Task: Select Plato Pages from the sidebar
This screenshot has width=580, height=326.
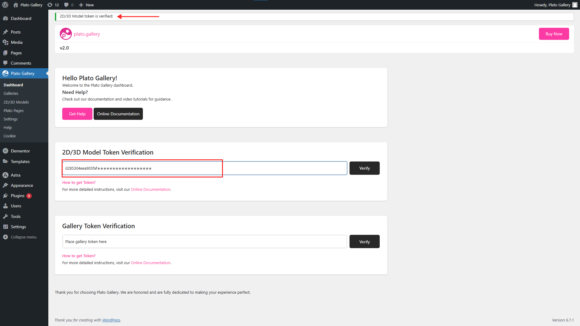Action: [13, 110]
